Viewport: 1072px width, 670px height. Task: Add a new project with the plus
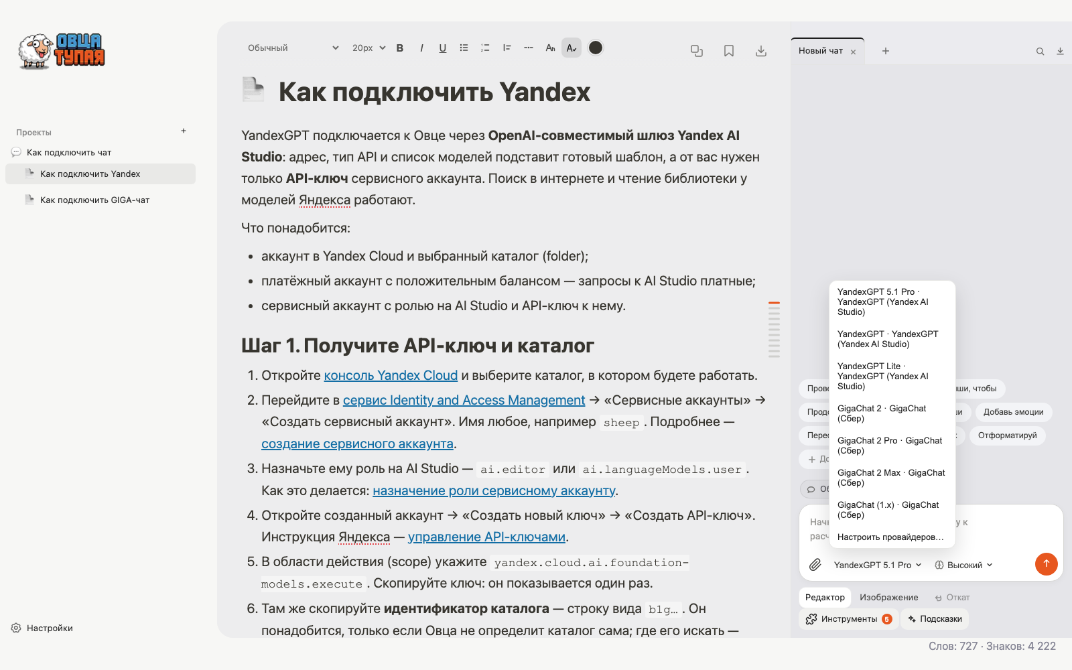(x=184, y=131)
